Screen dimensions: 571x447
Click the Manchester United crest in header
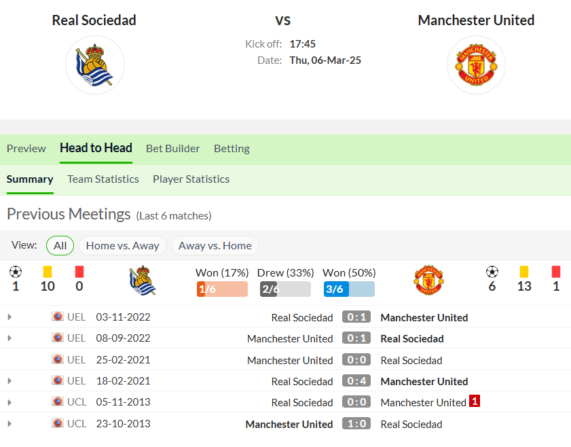(x=476, y=65)
